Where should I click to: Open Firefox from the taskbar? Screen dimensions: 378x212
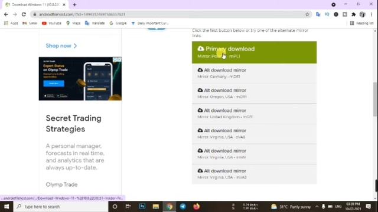tap(197, 207)
